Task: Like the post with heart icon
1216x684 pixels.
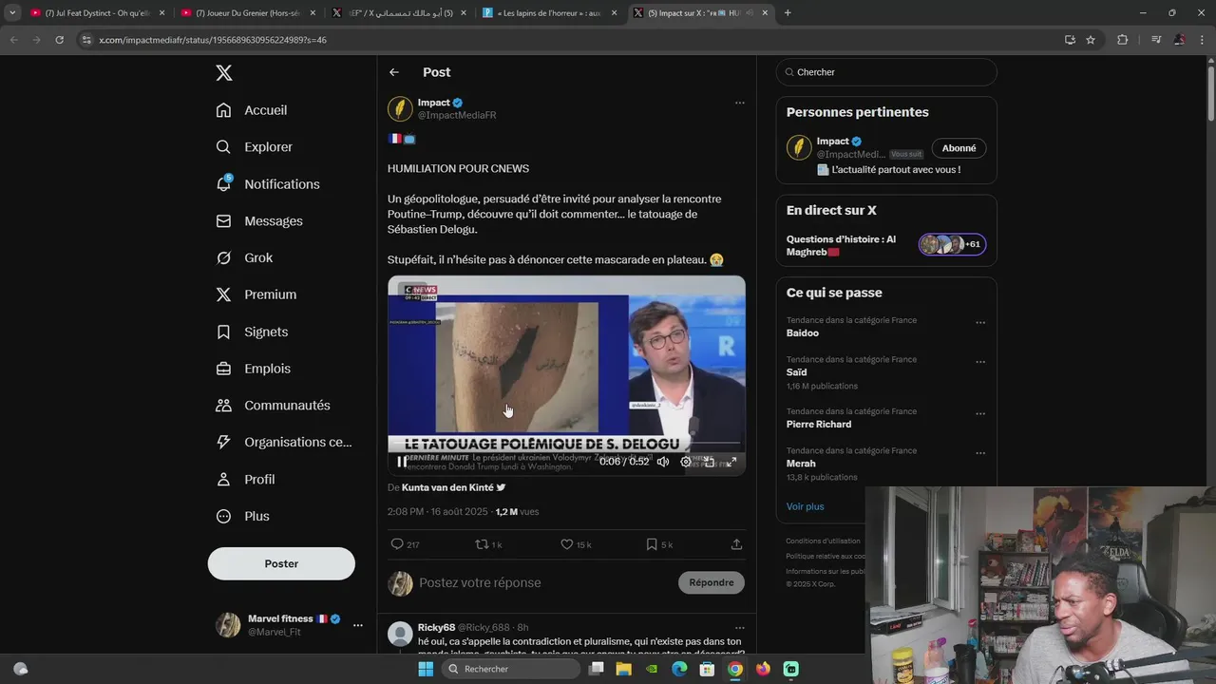Action: (x=566, y=544)
